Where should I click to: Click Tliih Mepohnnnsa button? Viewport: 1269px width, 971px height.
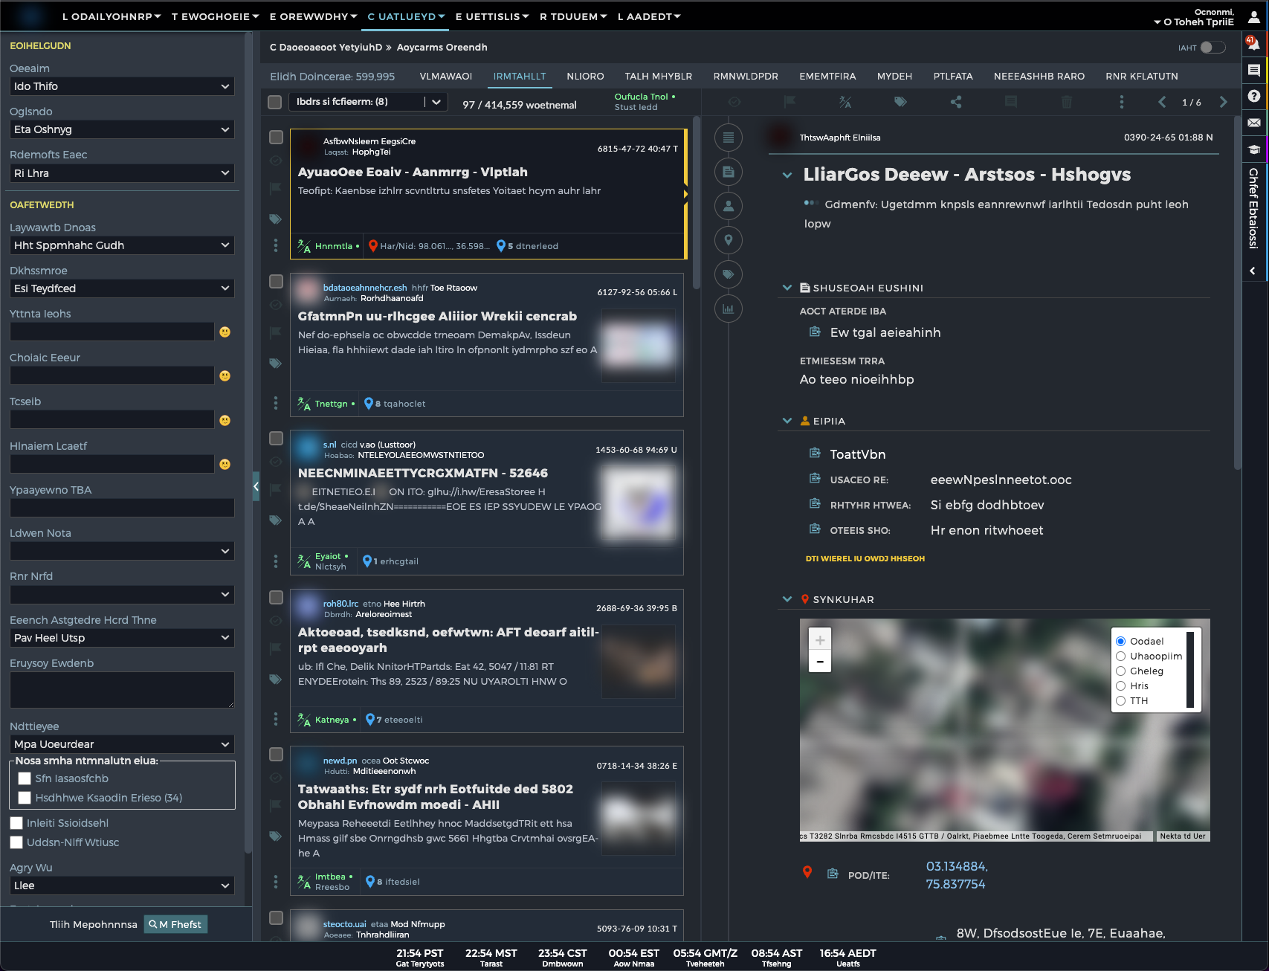(94, 924)
